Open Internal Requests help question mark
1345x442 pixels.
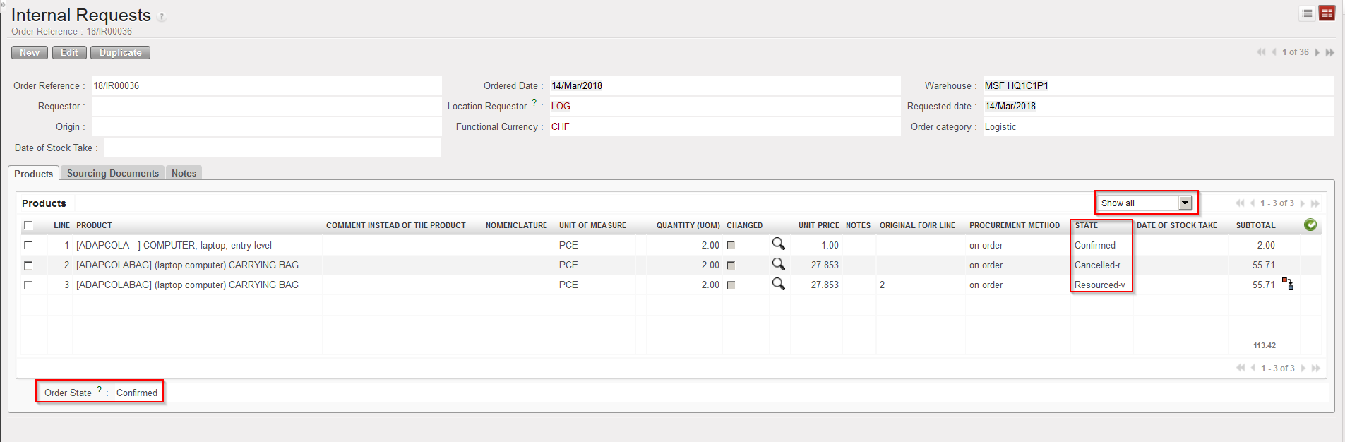tap(162, 17)
